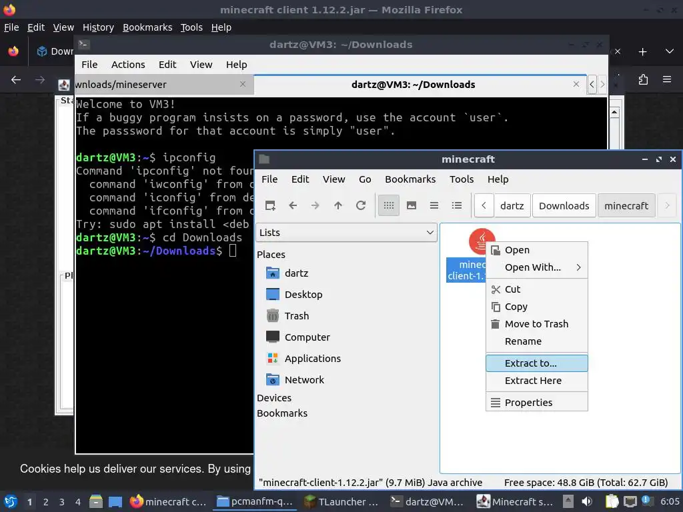Open file manager Go menu
The image size is (683, 512).
click(x=365, y=179)
